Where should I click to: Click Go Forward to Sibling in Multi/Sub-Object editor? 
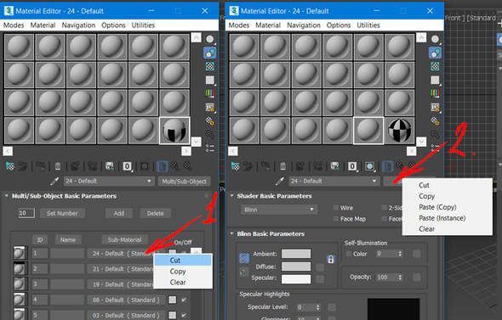pos(187,166)
